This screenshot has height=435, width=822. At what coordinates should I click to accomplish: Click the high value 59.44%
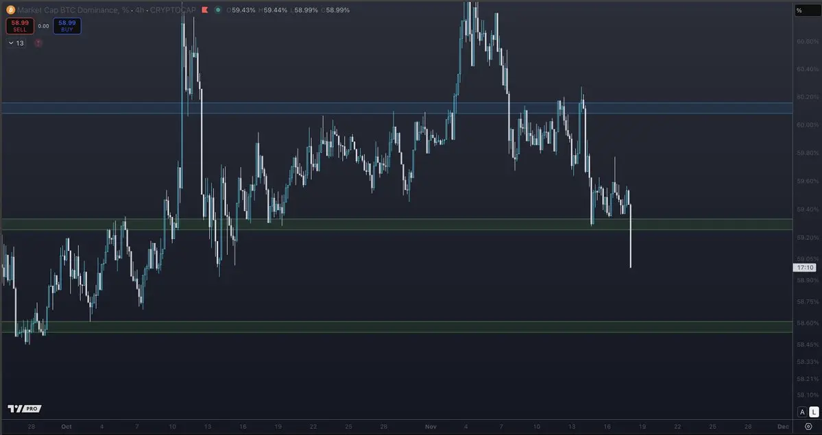(x=275, y=10)
